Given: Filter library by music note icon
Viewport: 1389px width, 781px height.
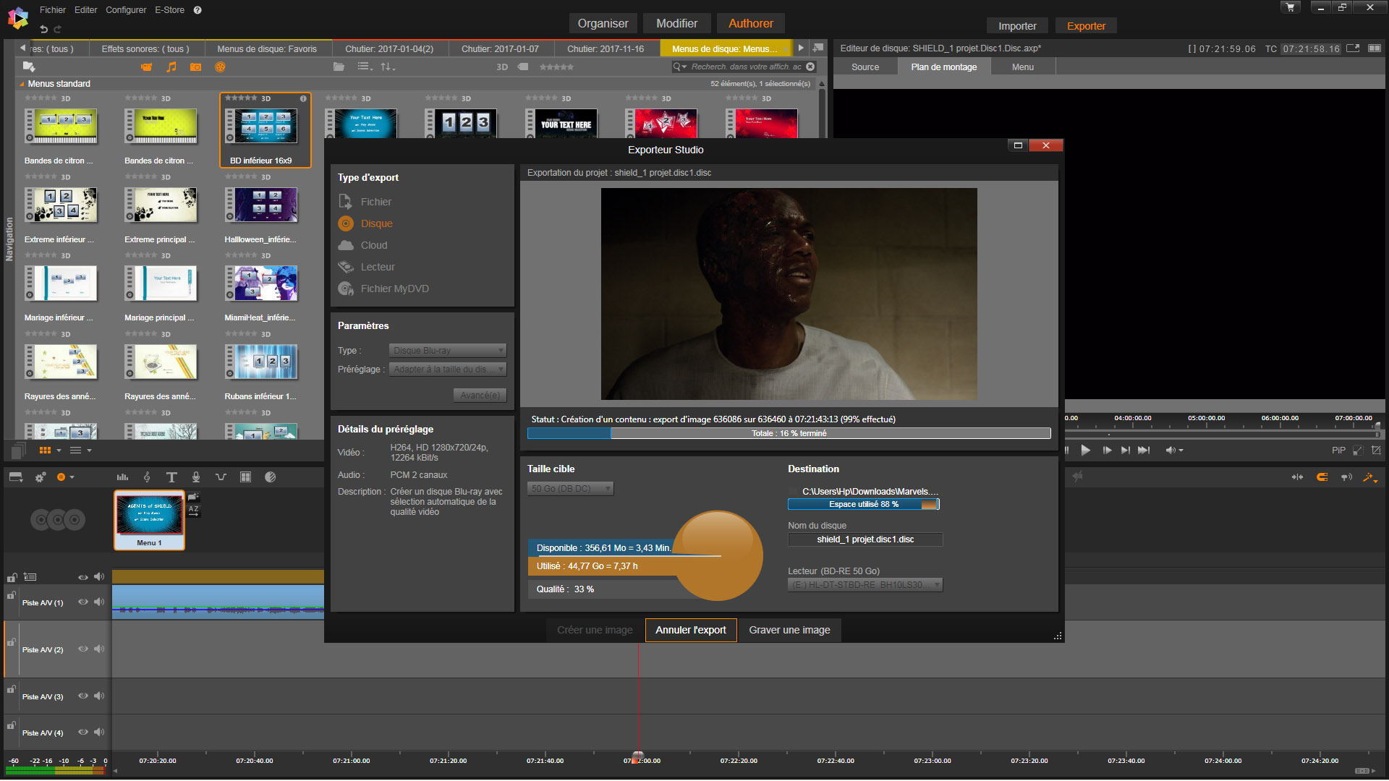Looking at the screenshot, I should click(x=171, y=67).
